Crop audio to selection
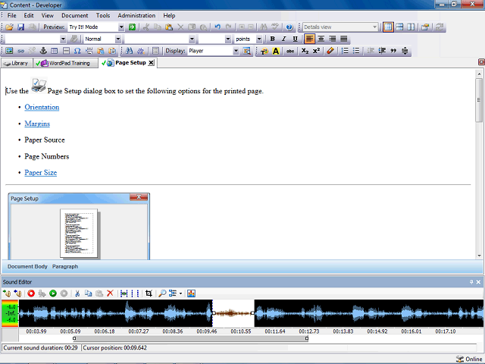Image resolution: width=485 pixels, height=364 pixels. [149, 293]
